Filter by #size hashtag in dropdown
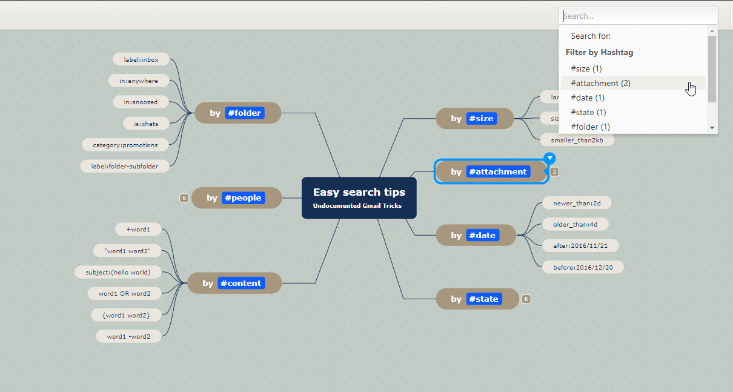The width and height of the screenshot is (733, 392). pos(633,68)
